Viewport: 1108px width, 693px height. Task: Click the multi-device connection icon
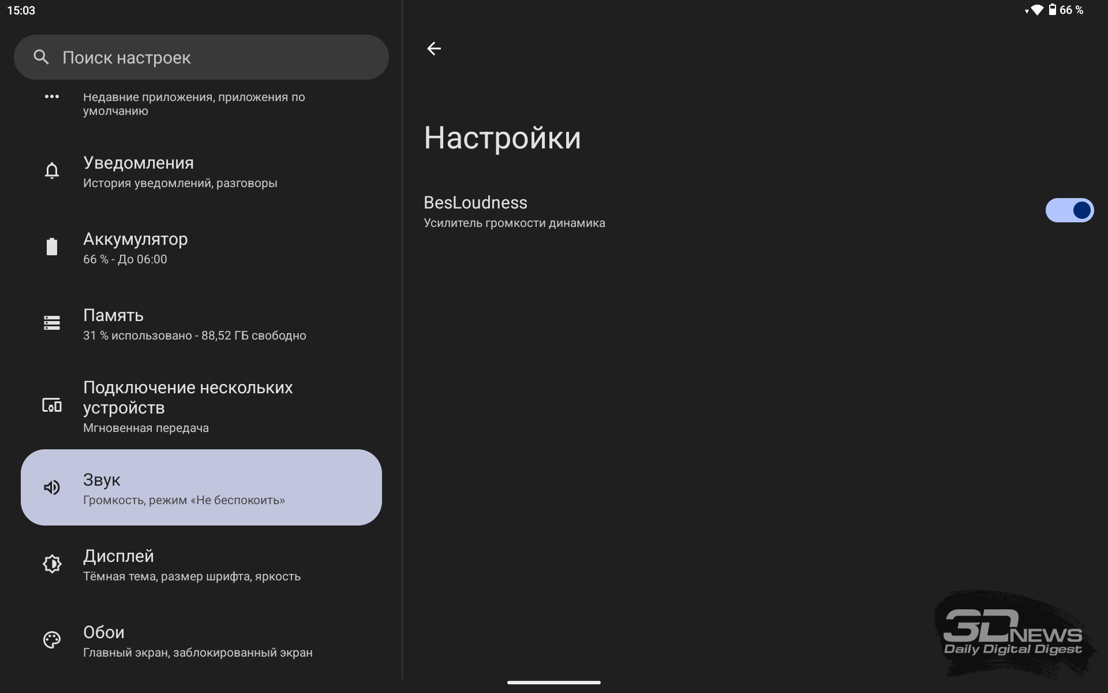(52, 405)
